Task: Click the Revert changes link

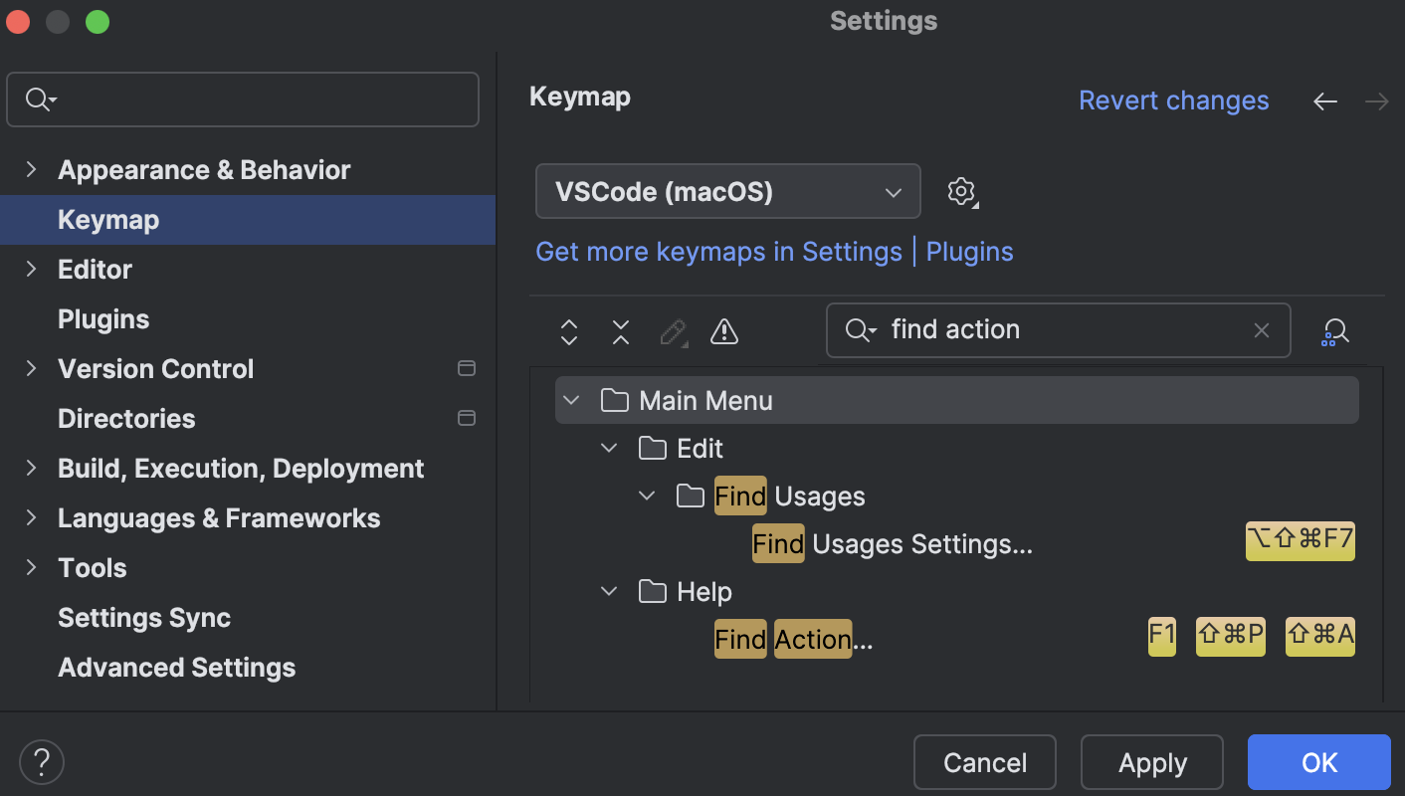Action: pyautogui.click(x=1174, y=99)
